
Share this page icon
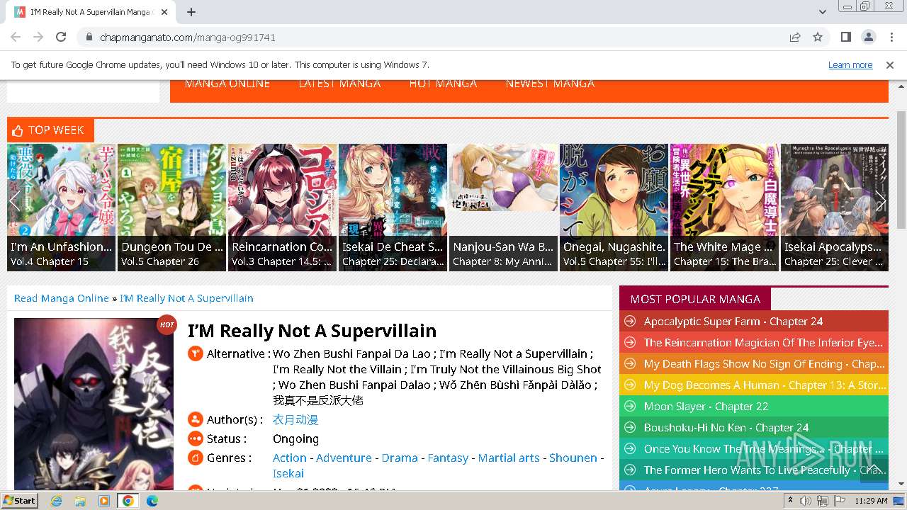click(795, 37)
